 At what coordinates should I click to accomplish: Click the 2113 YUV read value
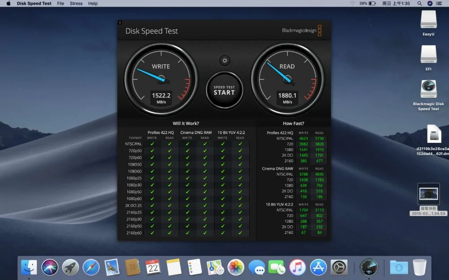320,210
